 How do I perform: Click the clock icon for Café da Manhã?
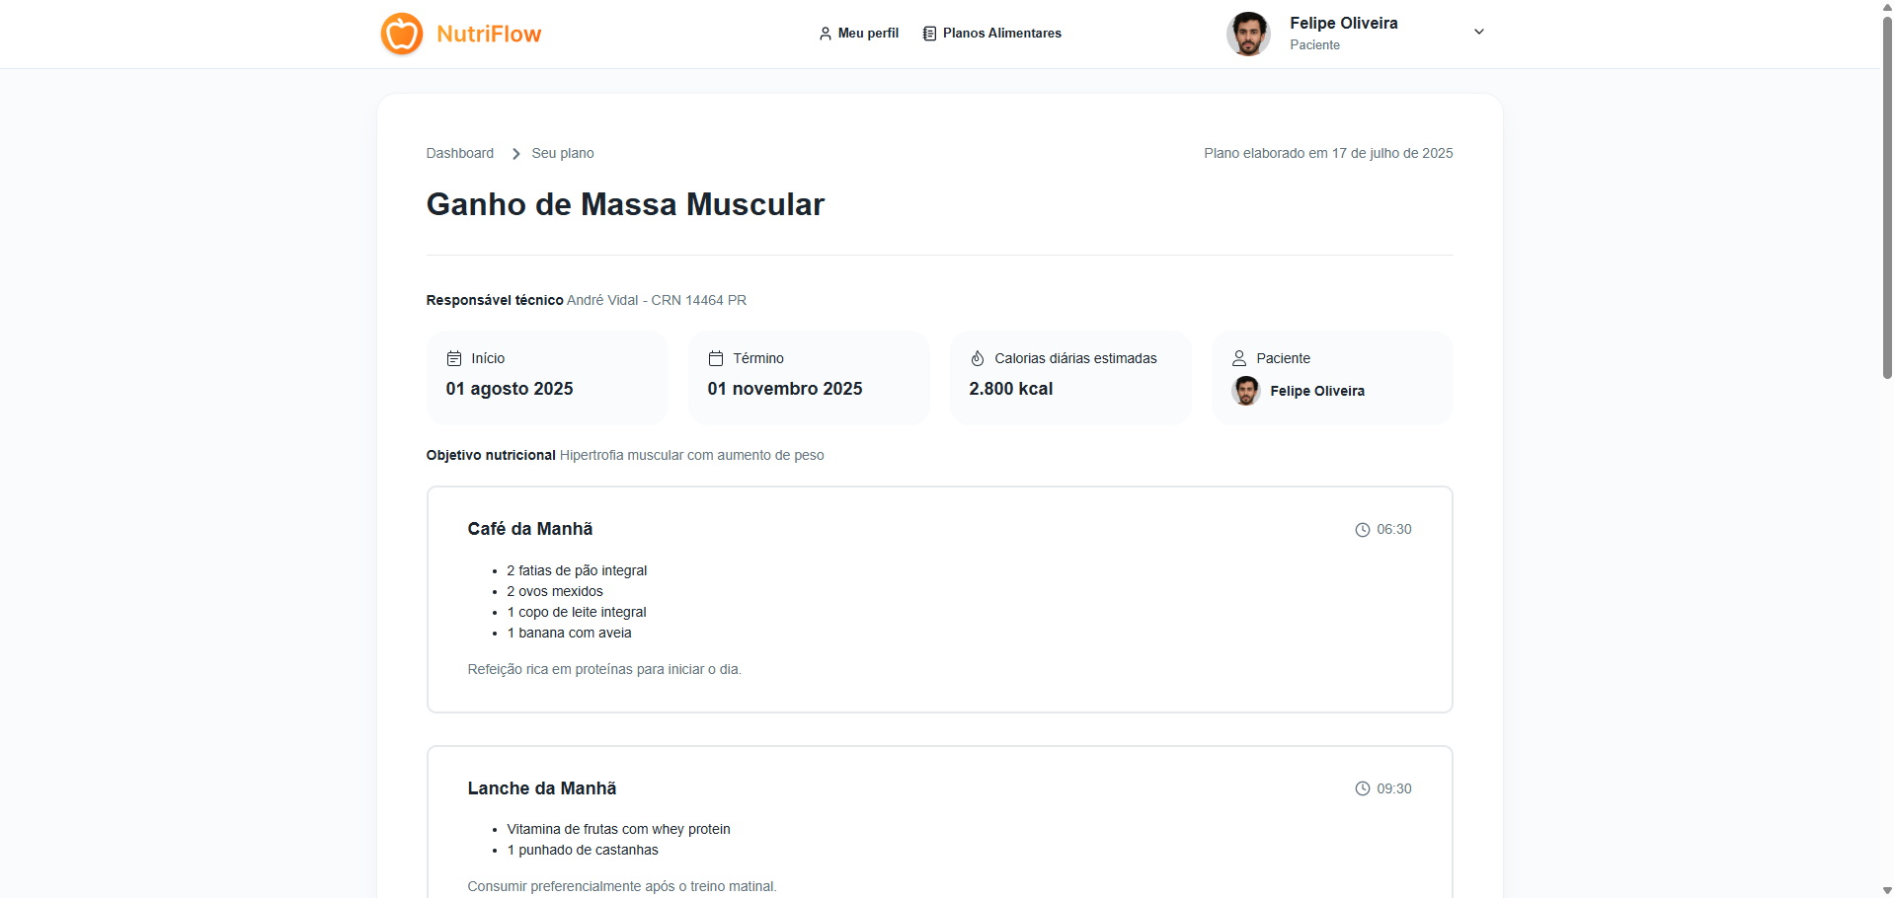point(1362,530)
